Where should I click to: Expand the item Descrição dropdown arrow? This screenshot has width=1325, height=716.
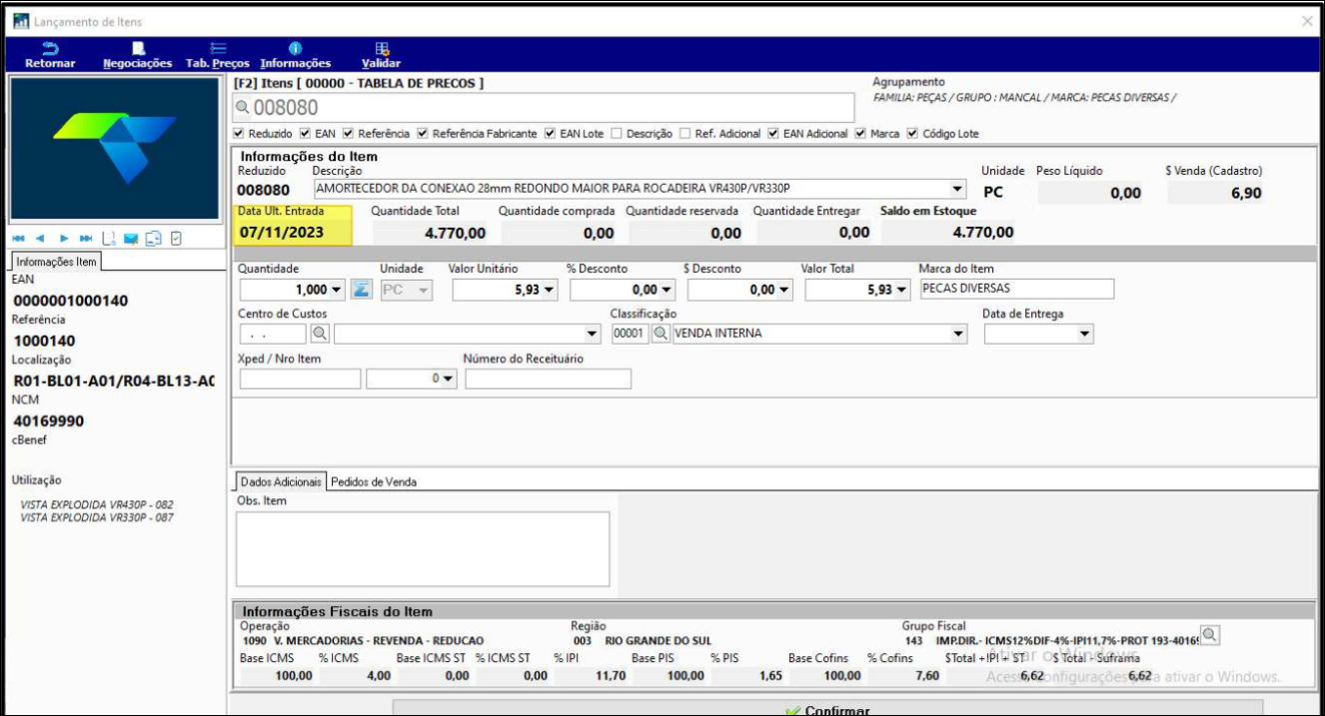click(957, 189)
